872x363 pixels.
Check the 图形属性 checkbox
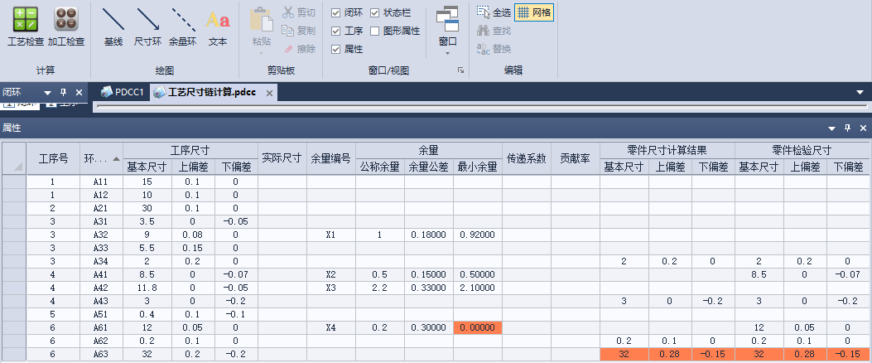point(375,31)
